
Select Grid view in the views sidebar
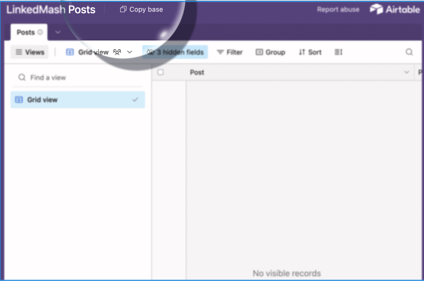[77, 100]
